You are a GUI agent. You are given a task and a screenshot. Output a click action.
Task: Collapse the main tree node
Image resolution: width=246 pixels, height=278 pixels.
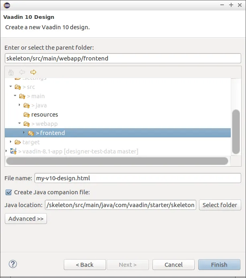tap(15, 96)
